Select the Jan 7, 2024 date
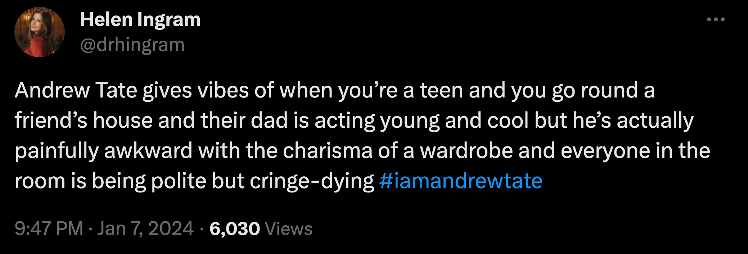Viewport: 748px width, 254px height. coord(145,229)
